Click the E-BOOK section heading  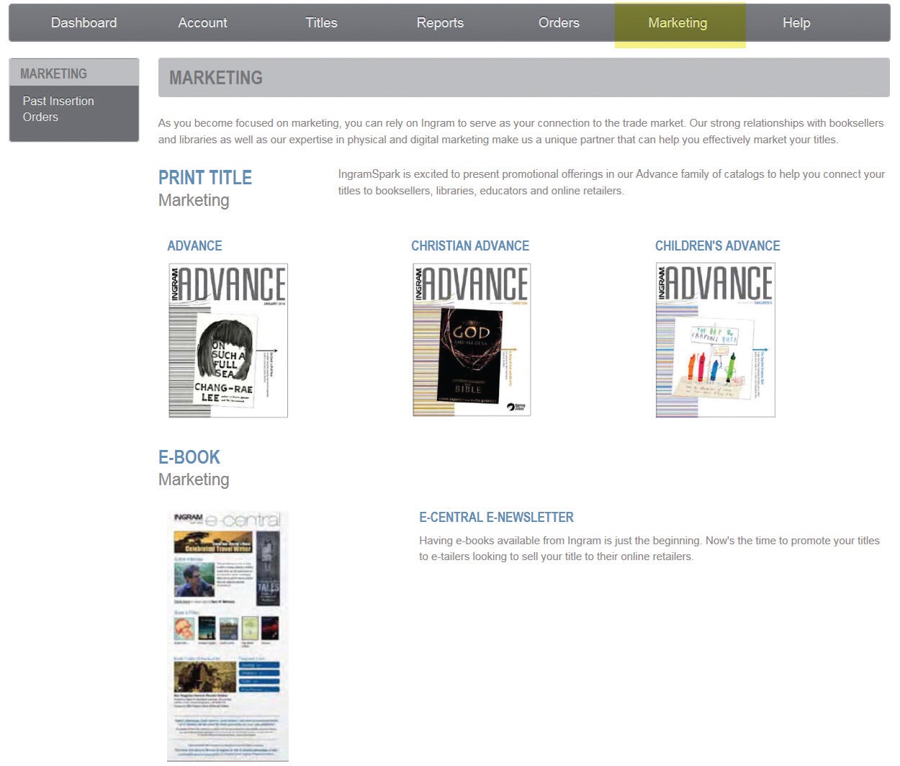tap(189, 457)
